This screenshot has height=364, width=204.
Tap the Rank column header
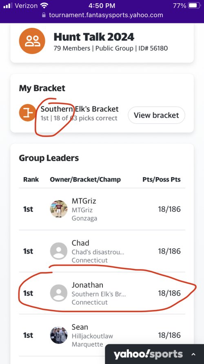pos(31,180)
